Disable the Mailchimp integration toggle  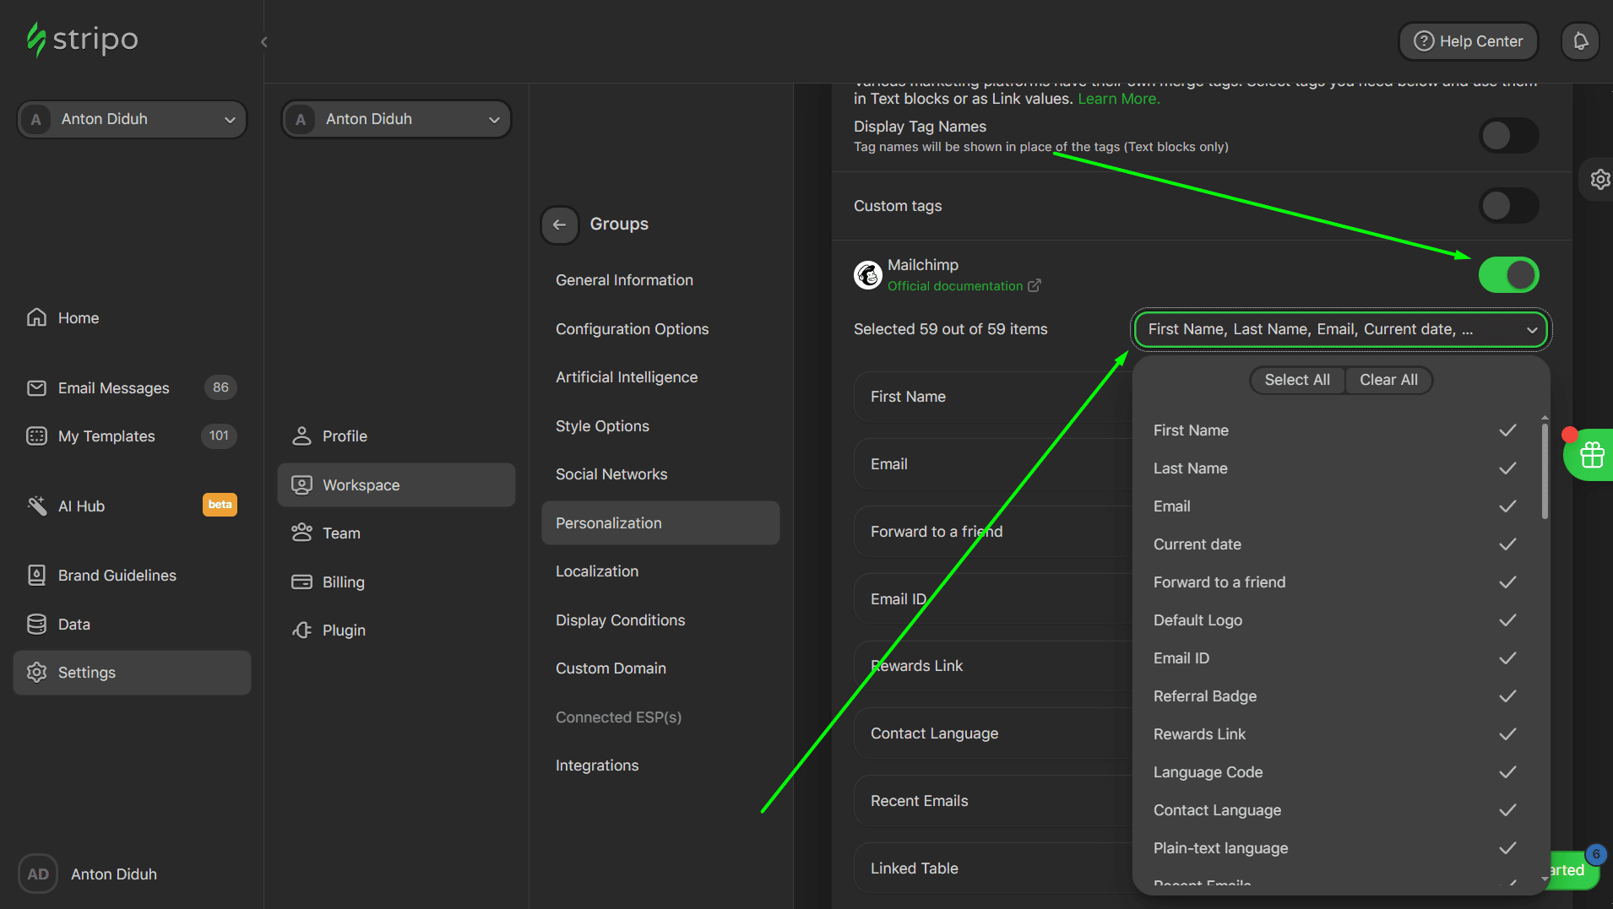(1508, 274)
